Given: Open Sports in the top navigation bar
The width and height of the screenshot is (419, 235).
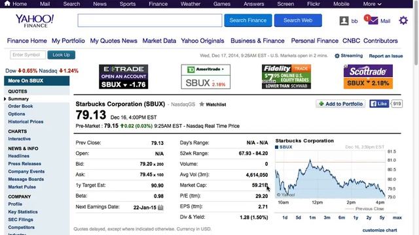Looking at the screenshot, I should (128, 4).
